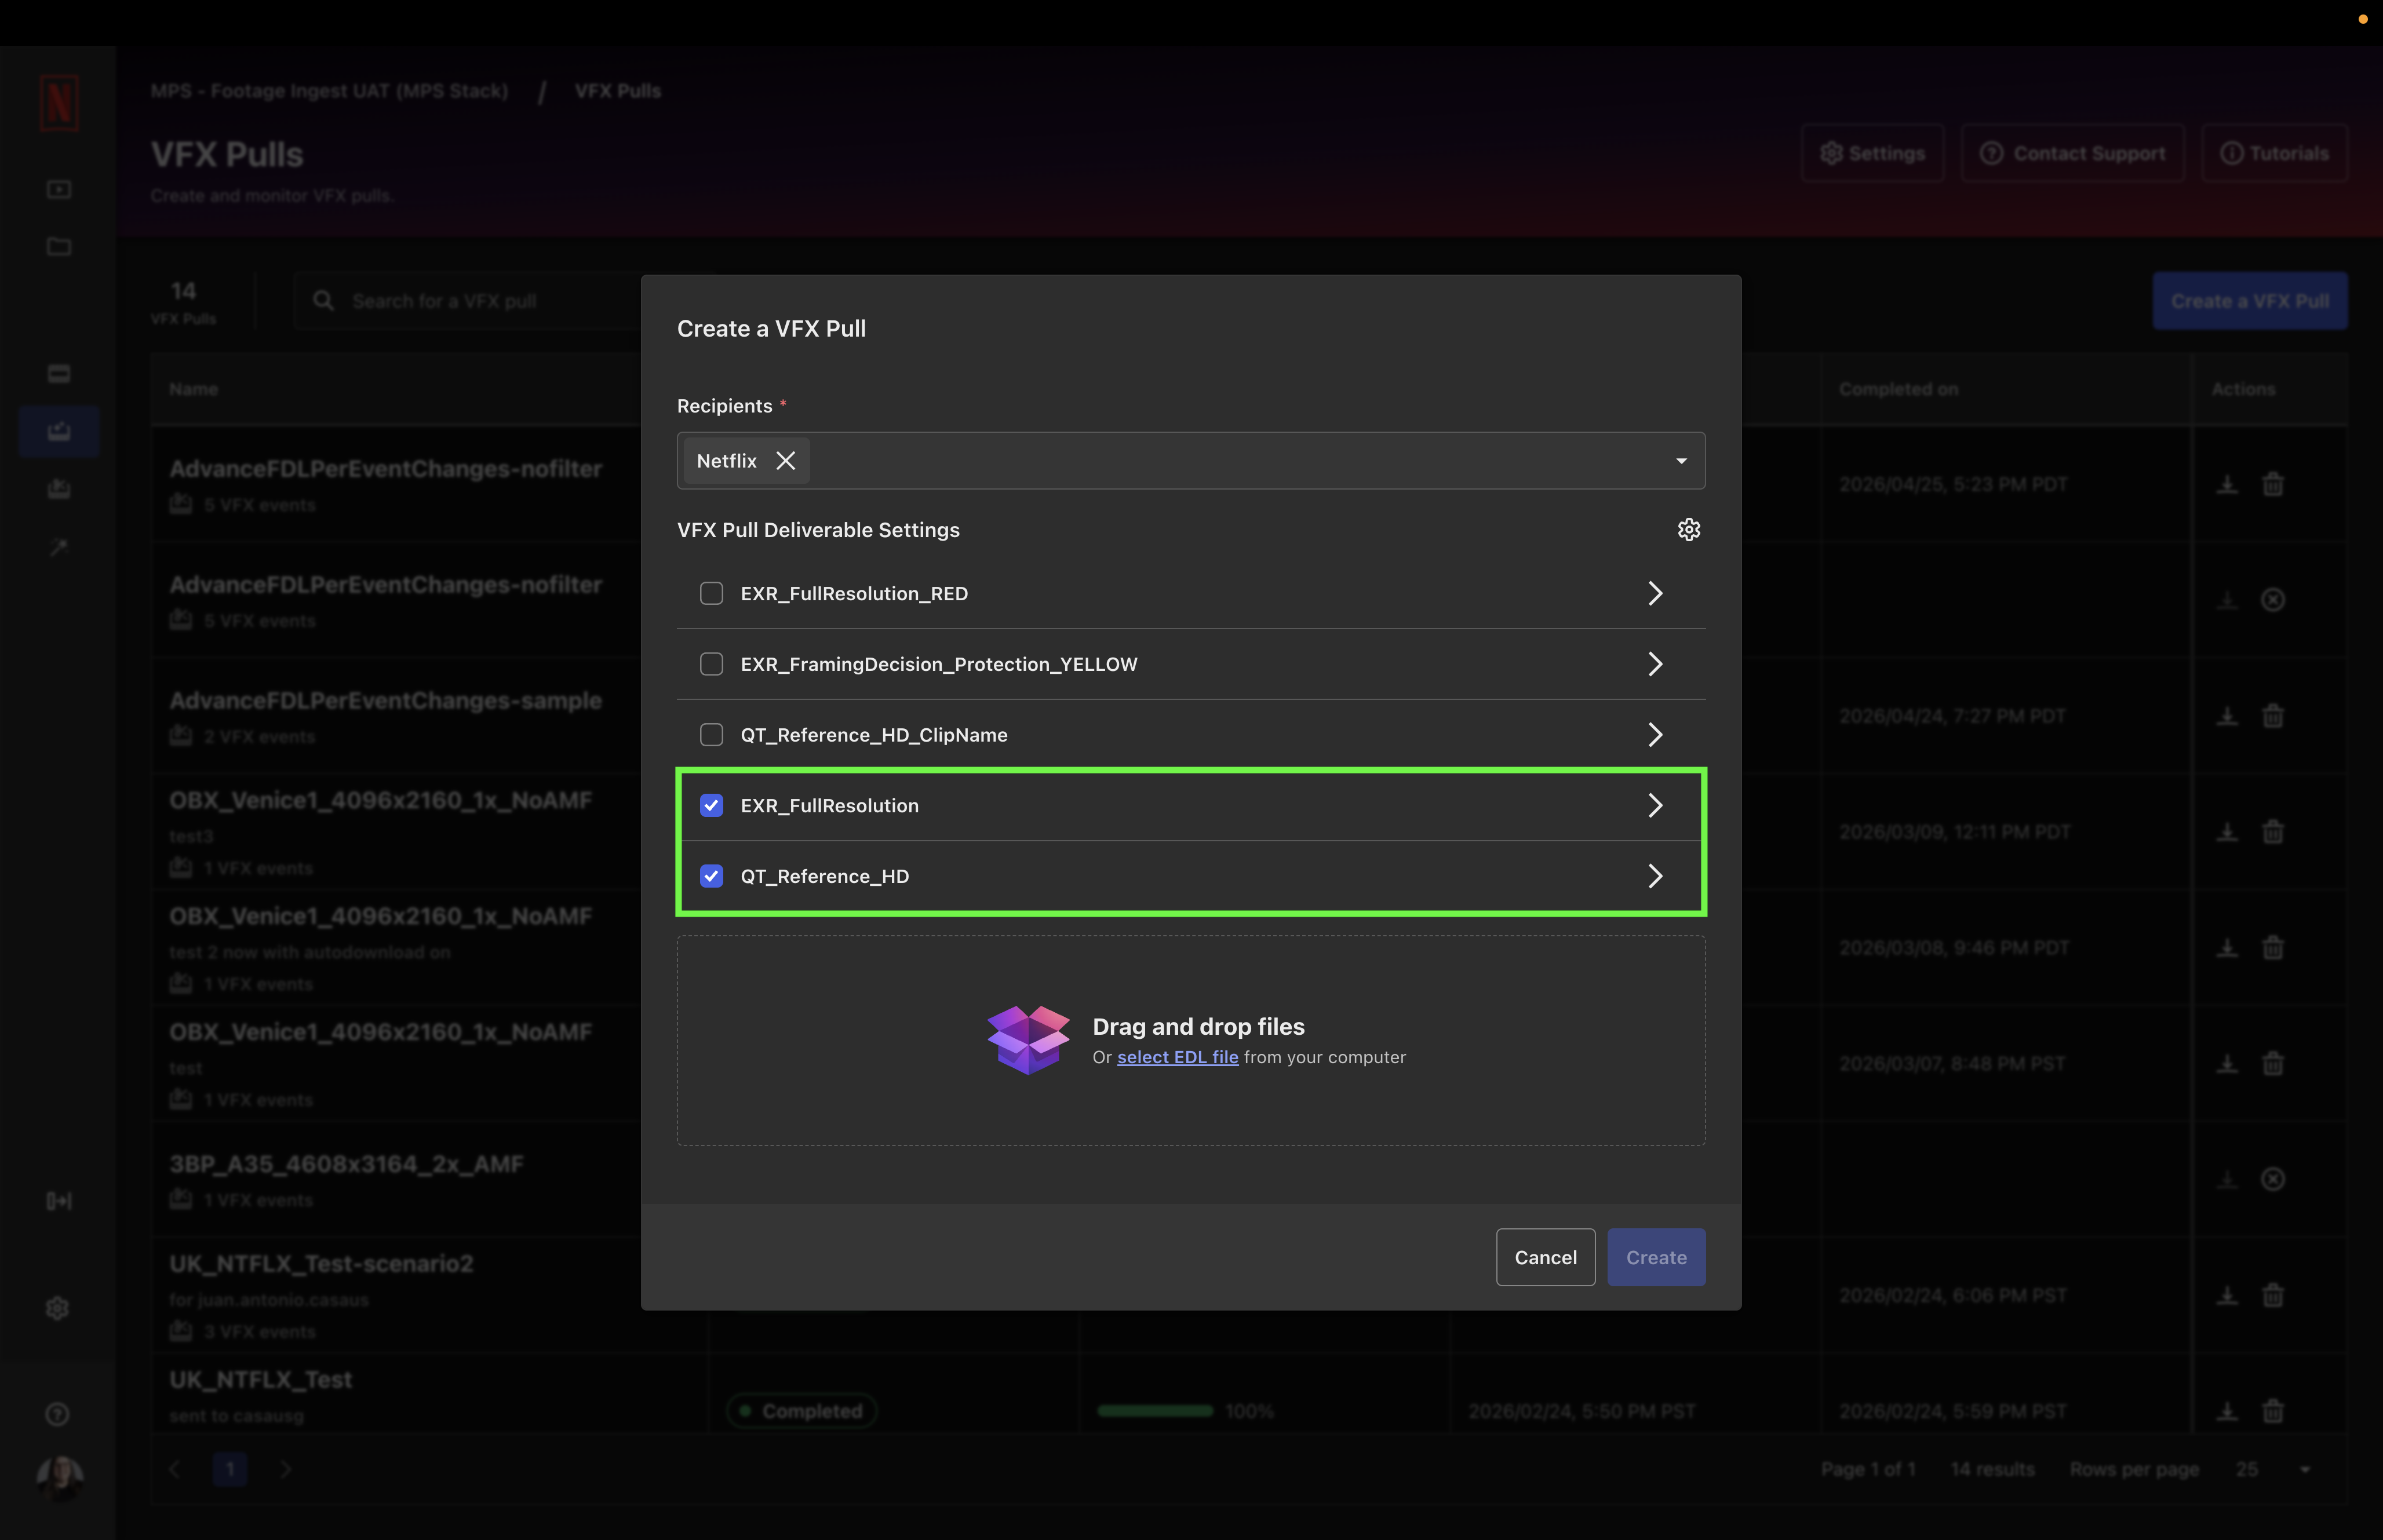Open VFX Pull Deliverable Settings gear
The image size is (2383, 1540).
[x=1688, y=530]
